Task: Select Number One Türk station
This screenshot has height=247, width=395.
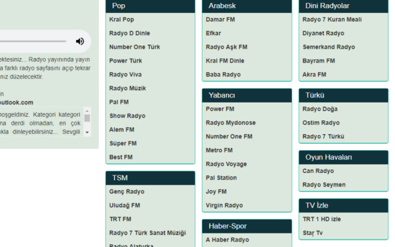Action: click(x=135, y=47)
